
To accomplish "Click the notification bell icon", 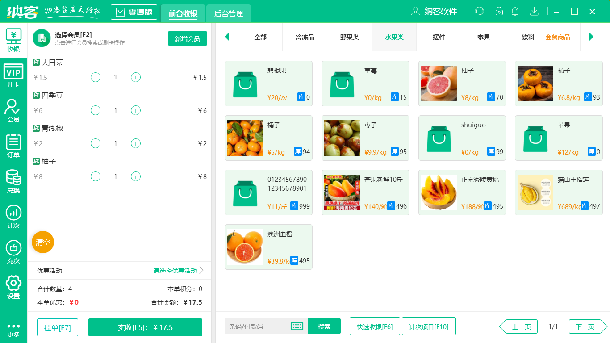I will [515, 11].
